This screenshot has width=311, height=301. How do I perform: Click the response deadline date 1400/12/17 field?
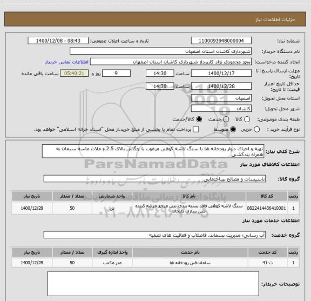[221, 73]
